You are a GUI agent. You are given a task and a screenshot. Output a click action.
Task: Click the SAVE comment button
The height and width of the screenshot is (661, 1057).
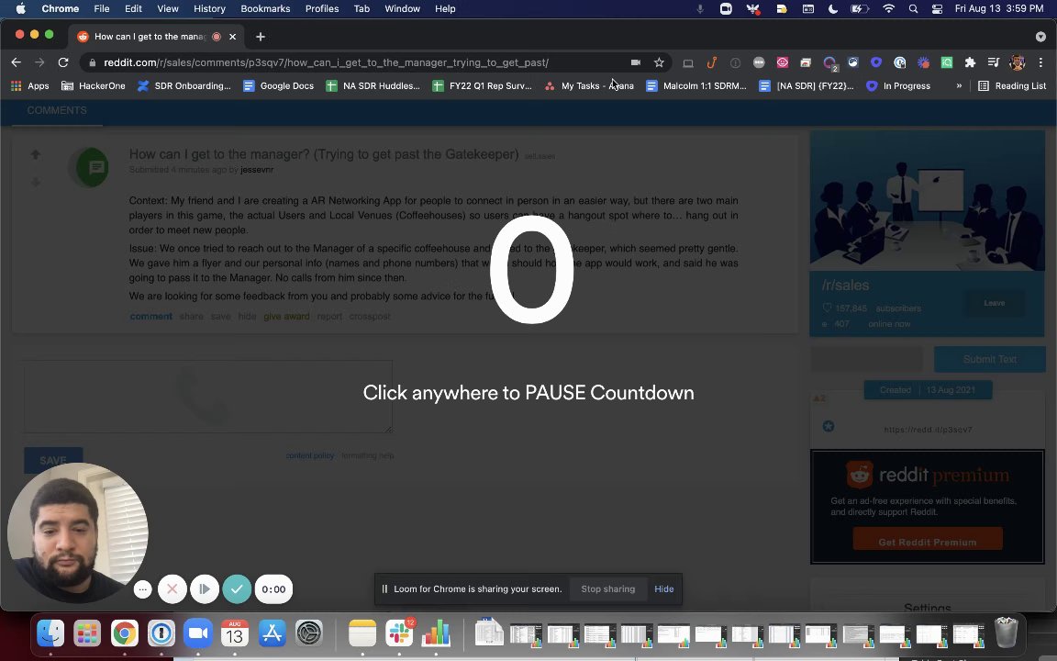pos(53,460)
